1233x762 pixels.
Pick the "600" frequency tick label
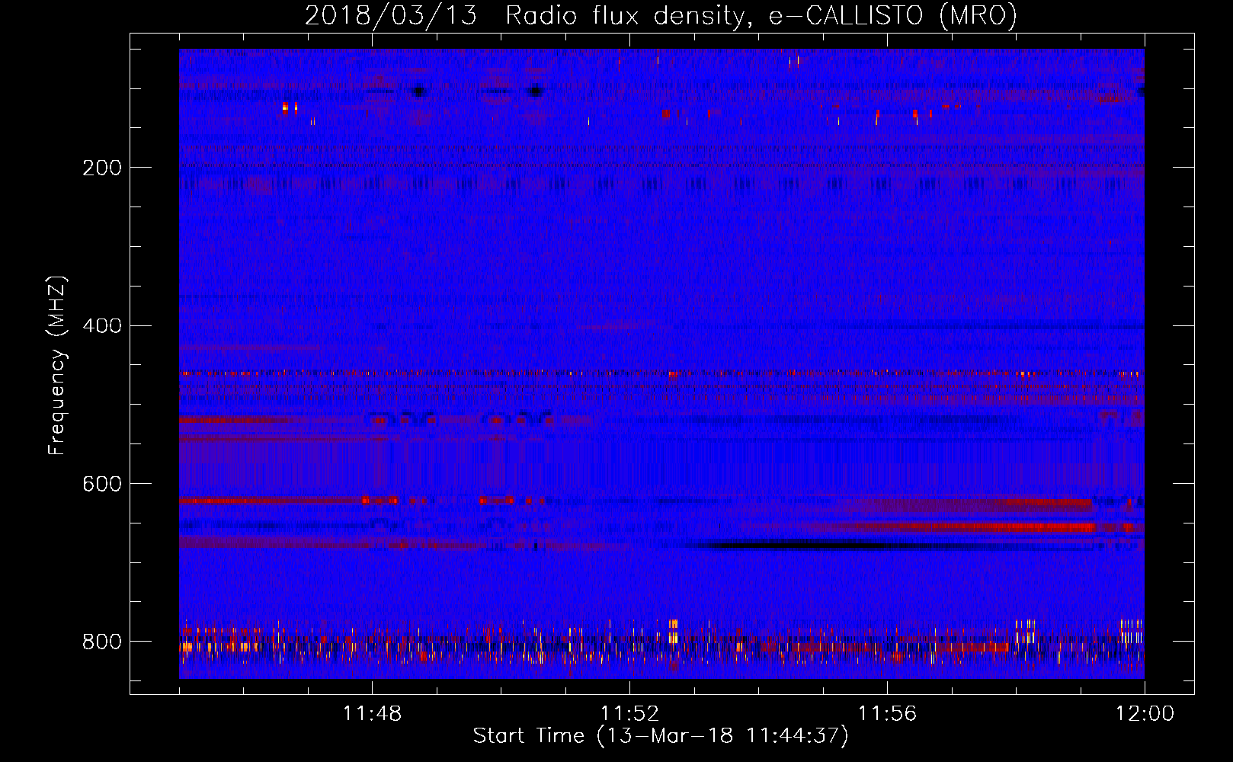coord(102,485)
